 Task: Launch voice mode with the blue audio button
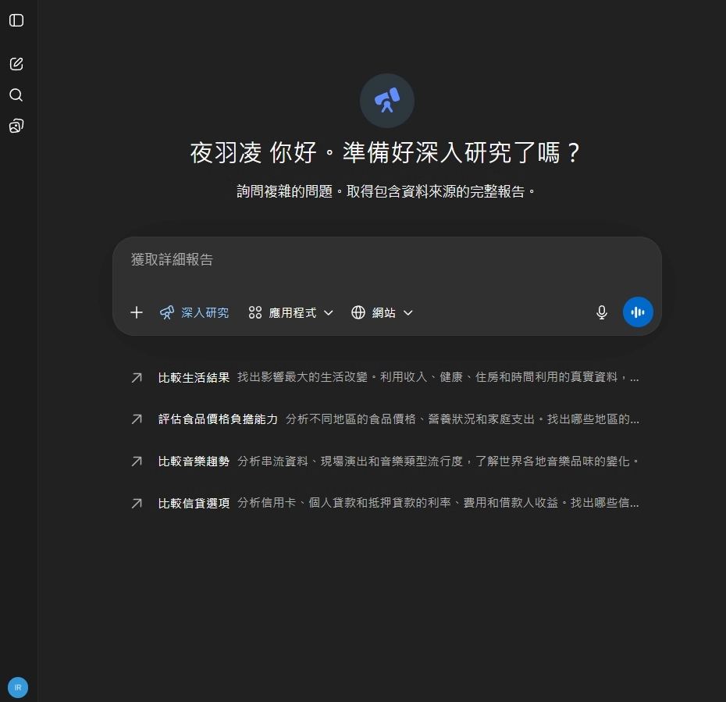[x=638, y=312]
